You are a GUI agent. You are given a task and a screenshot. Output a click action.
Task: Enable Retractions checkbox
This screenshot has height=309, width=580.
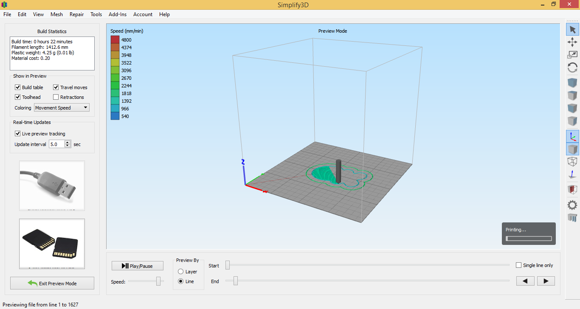(56, 97)
